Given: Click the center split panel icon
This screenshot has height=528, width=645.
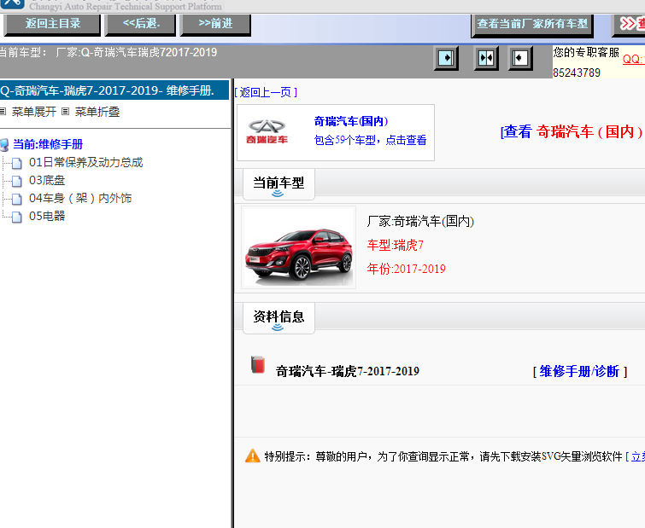Looking at the screenshot, I should 486,58.
